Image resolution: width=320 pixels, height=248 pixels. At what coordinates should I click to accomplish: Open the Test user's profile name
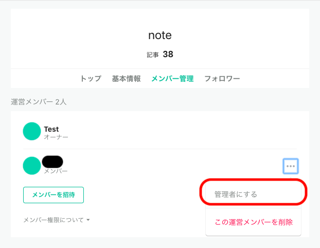51,129
